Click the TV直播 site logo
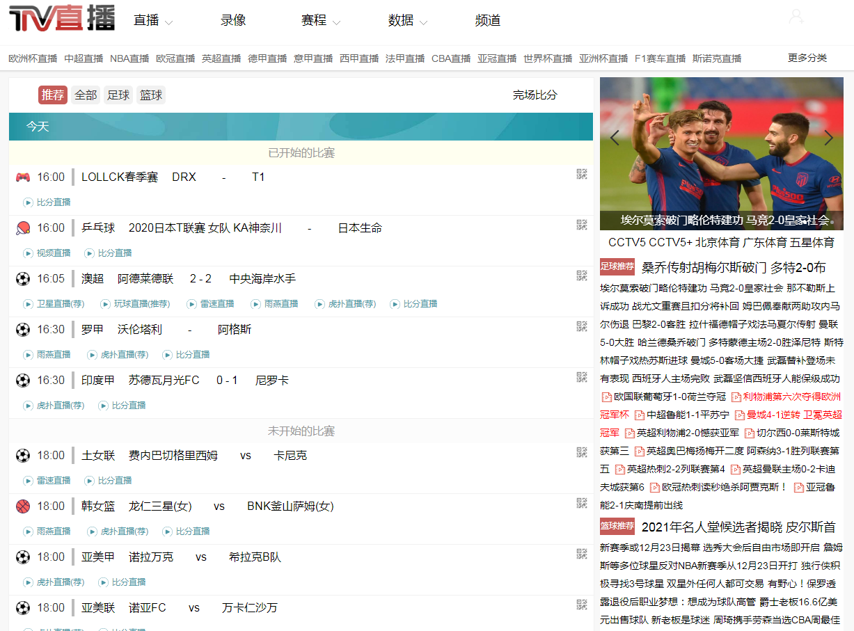The height and width of the screenshot is (631, 854). (62, 17)
